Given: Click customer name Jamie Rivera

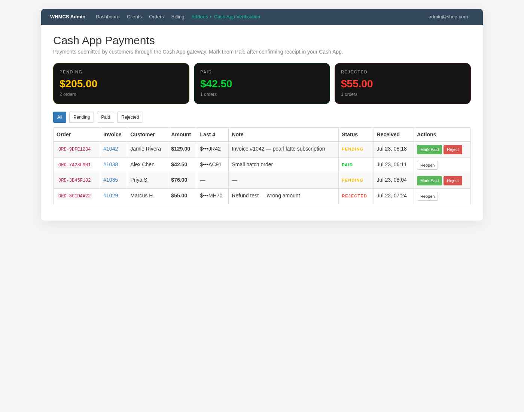Looking at the screenshot, I should coord(146,149).
